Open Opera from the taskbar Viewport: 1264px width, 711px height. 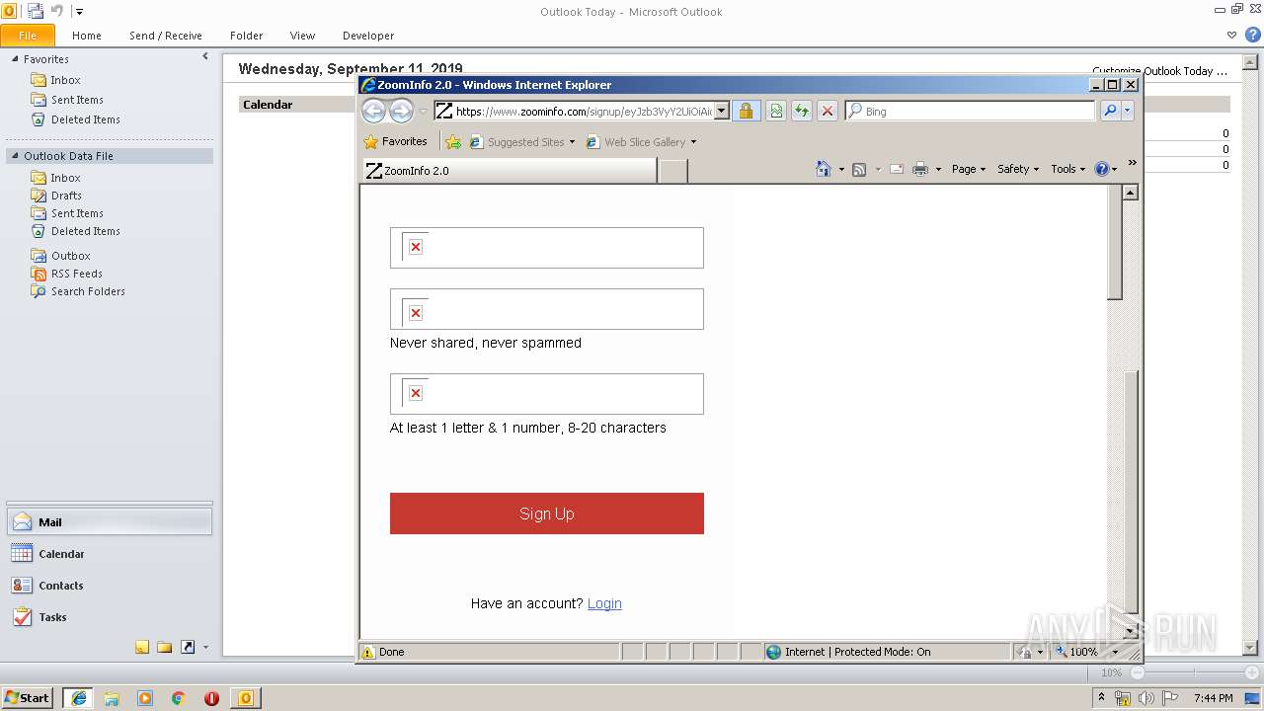click(x=211, y=698)
